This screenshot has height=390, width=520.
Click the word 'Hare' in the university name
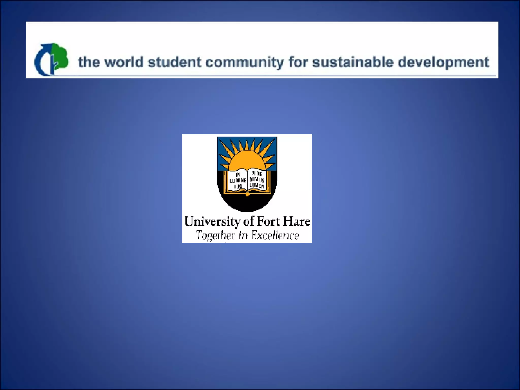296,221
